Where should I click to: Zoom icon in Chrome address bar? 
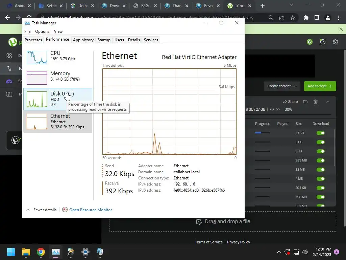coord(271,18)
